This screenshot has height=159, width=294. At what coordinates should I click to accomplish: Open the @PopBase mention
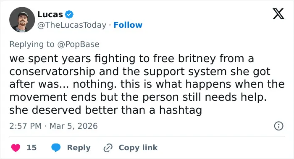point(78,44)
